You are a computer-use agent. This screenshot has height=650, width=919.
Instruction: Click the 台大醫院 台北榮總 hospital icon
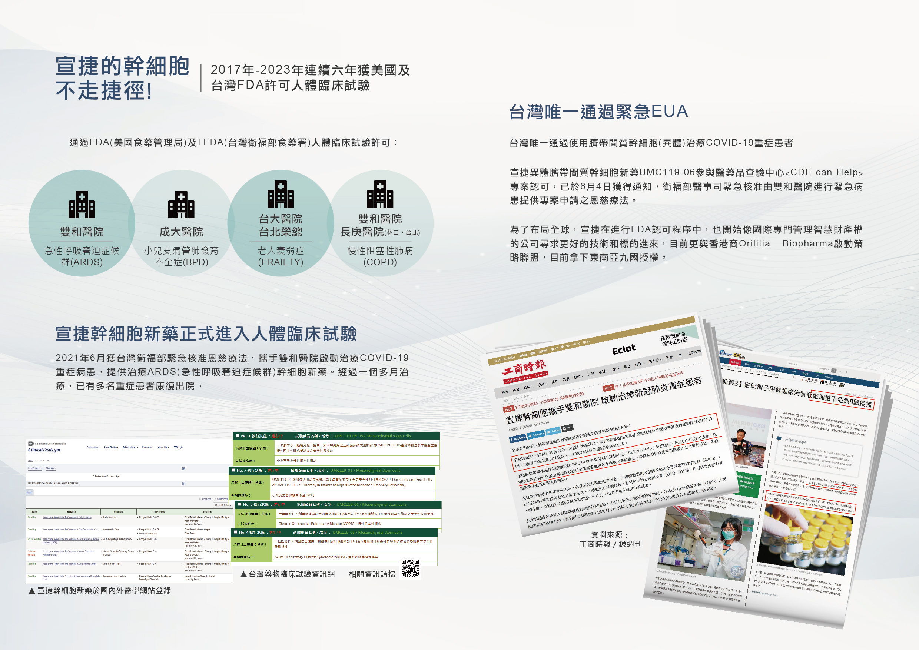pos(281,194)
